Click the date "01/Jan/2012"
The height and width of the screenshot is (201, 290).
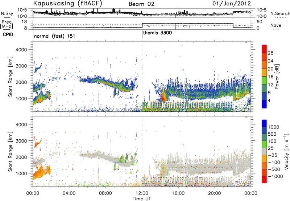tap(232, 3)
